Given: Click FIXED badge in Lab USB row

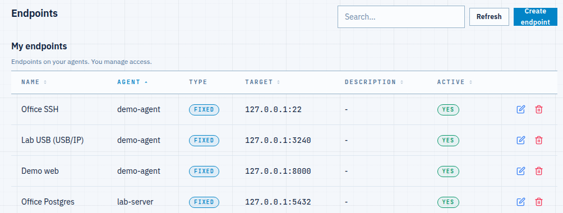Looking at the screenshot, I should pyautogui.click(x=204, y=141).
